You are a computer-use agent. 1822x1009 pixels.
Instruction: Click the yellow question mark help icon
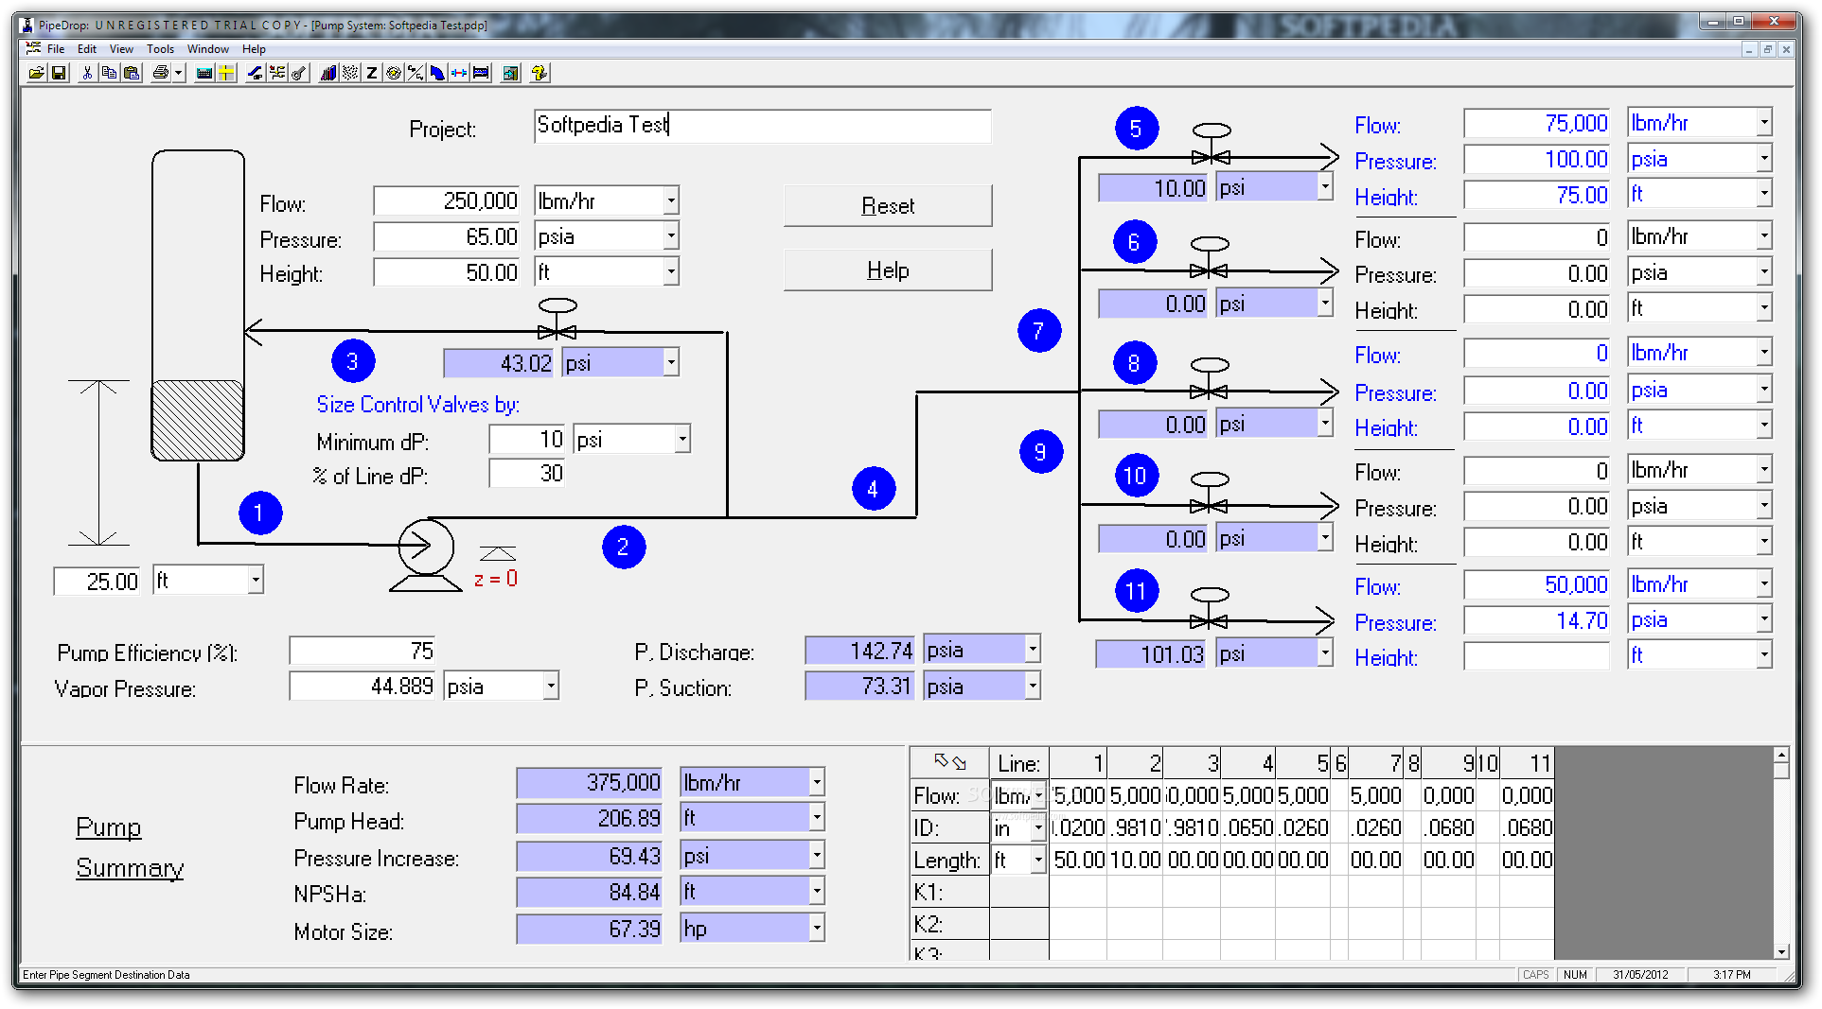tap(540, 73)
